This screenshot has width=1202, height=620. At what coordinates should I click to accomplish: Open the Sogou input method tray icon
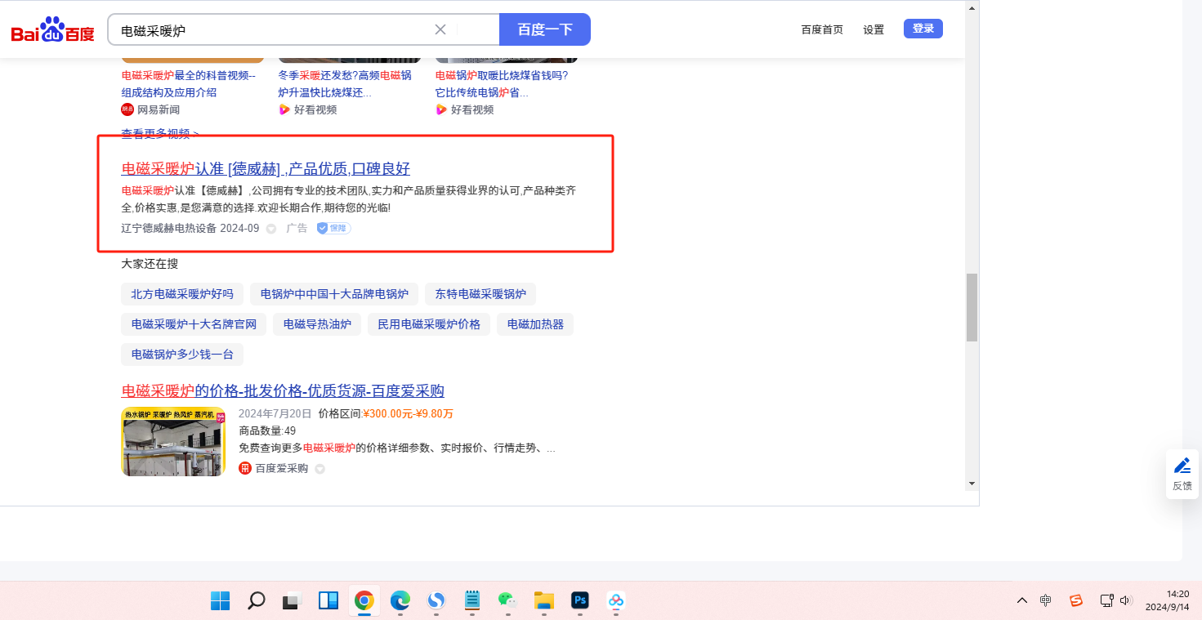(x=1076, y=601)
